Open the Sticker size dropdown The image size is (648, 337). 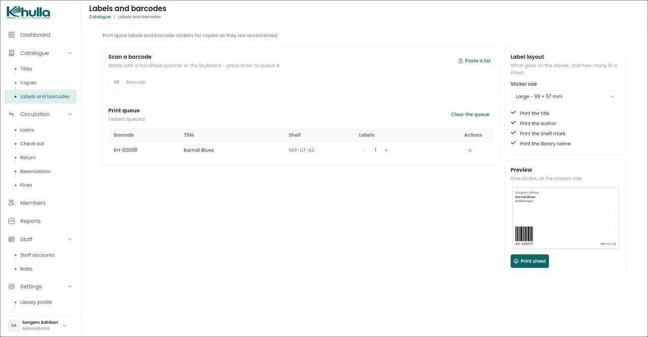(x=565, y=97)
